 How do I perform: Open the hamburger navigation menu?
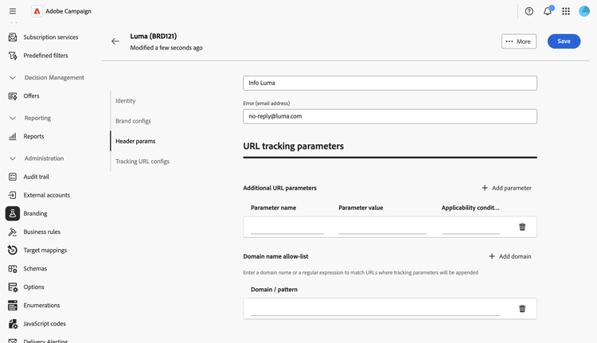click(13, 11)
